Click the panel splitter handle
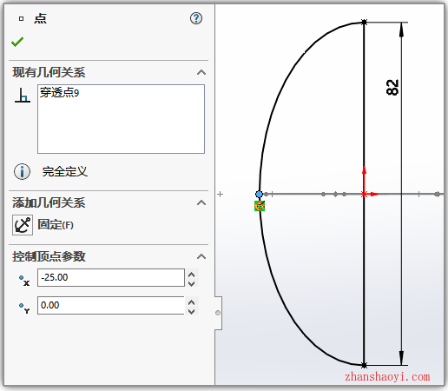 [x=218, y=313]
